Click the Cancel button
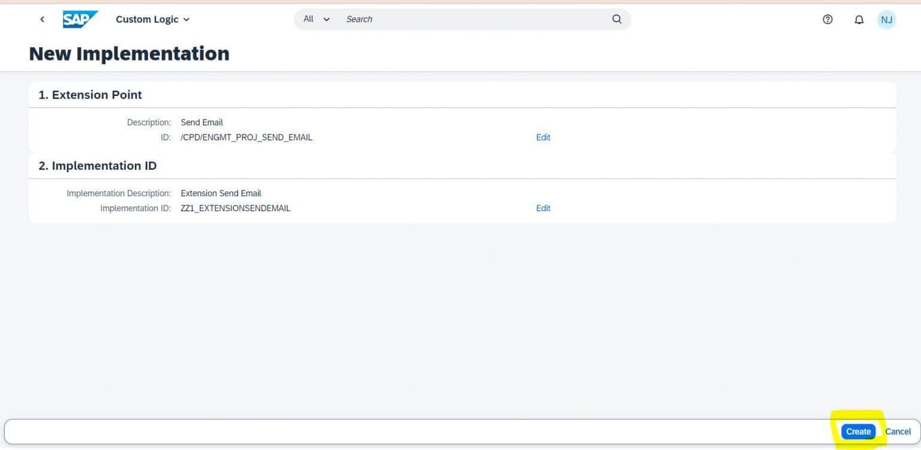The width and height of the screenshot is (921, 450). tap(898, 431)
